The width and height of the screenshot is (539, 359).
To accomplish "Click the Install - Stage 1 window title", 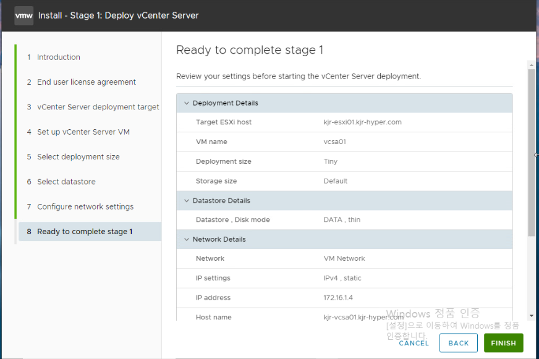I will pyautogui.click(x=118, y=15).
